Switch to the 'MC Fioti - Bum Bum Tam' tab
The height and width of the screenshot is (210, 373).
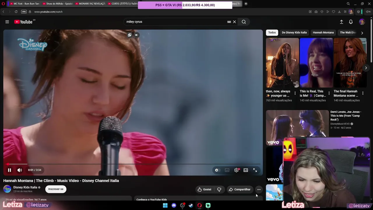click(x=24, y=4)
